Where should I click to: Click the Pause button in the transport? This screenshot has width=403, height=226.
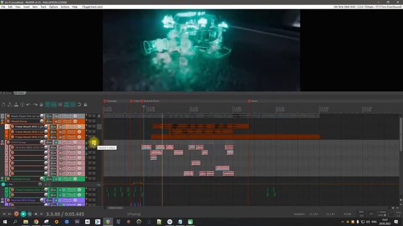(42, 213)
